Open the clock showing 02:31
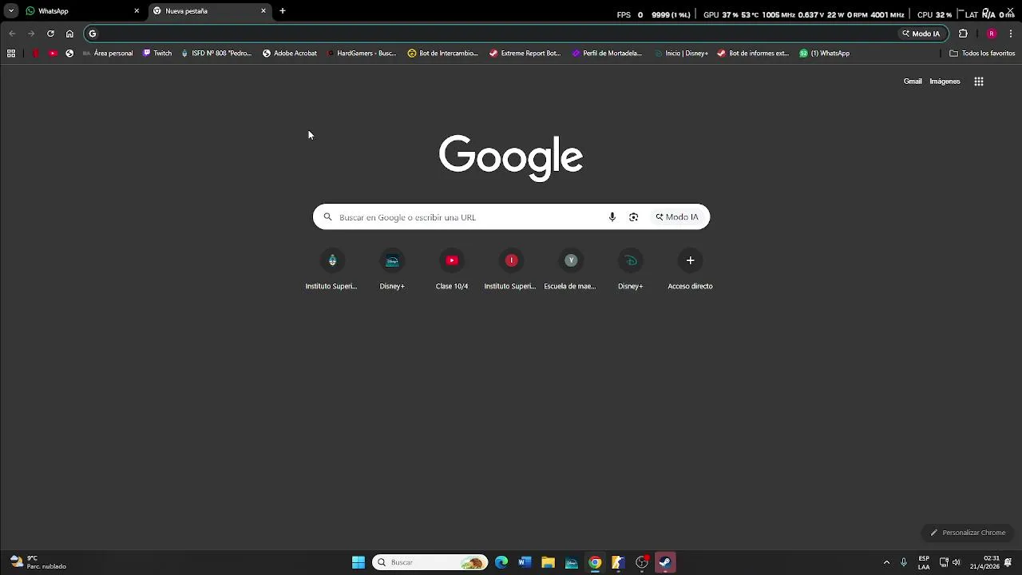Viewport: 1022px width, 575px height. pos(984,562)
